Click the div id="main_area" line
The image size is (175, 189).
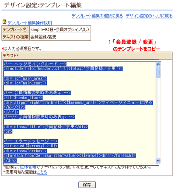coord(25,78)
